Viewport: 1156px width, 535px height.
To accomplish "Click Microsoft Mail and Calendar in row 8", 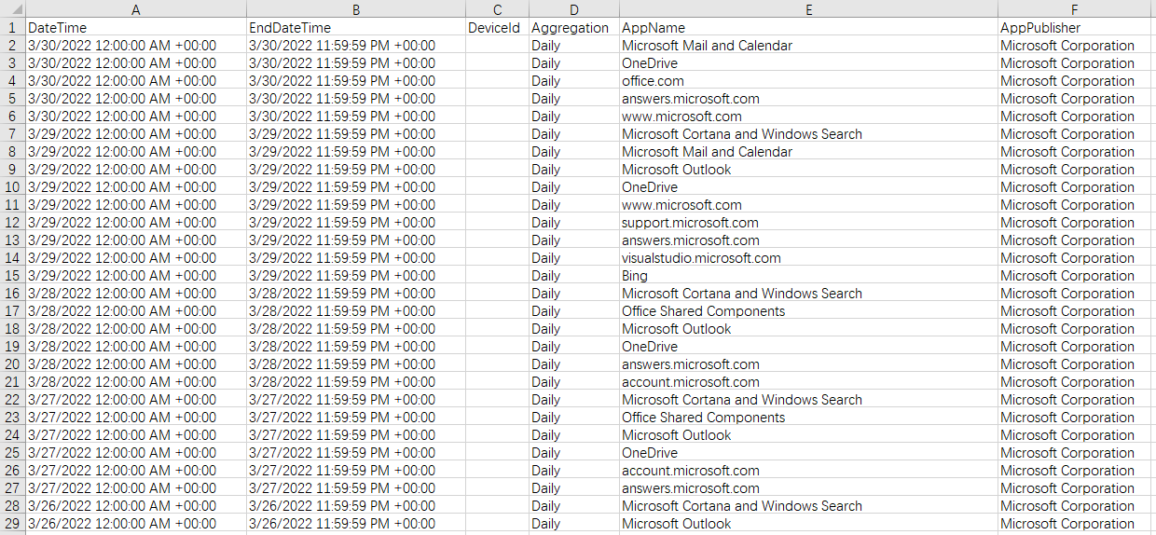I will coord(808,152).
